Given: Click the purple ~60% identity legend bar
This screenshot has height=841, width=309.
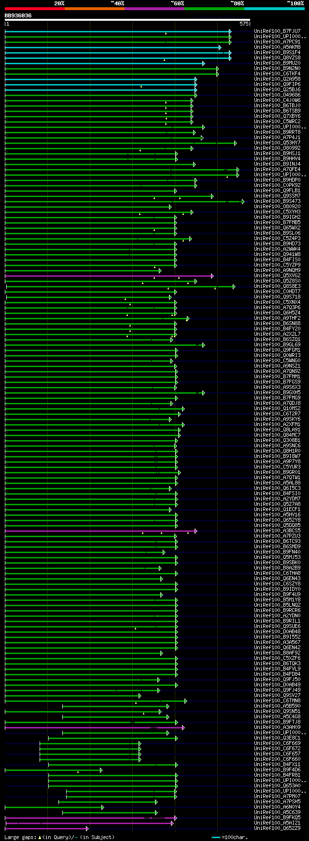Looking at the screenshot, I should click(x=154, y=8).
